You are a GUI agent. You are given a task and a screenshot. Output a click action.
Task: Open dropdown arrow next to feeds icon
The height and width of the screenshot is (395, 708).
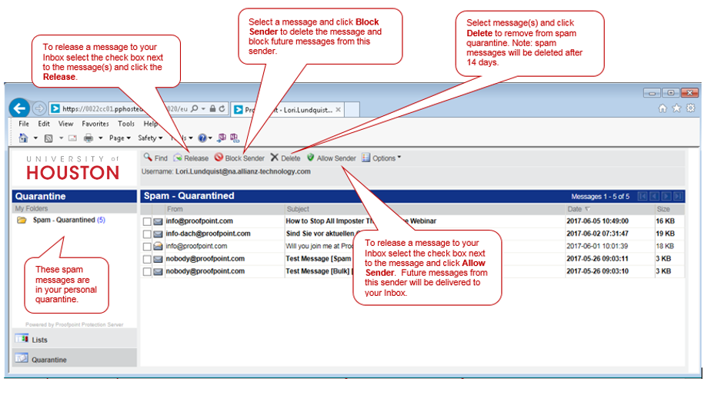(61, 138)
